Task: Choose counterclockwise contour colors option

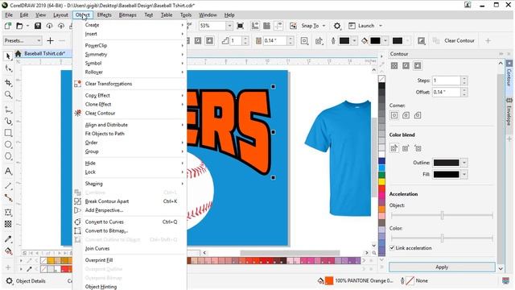Action: (418, 148)
